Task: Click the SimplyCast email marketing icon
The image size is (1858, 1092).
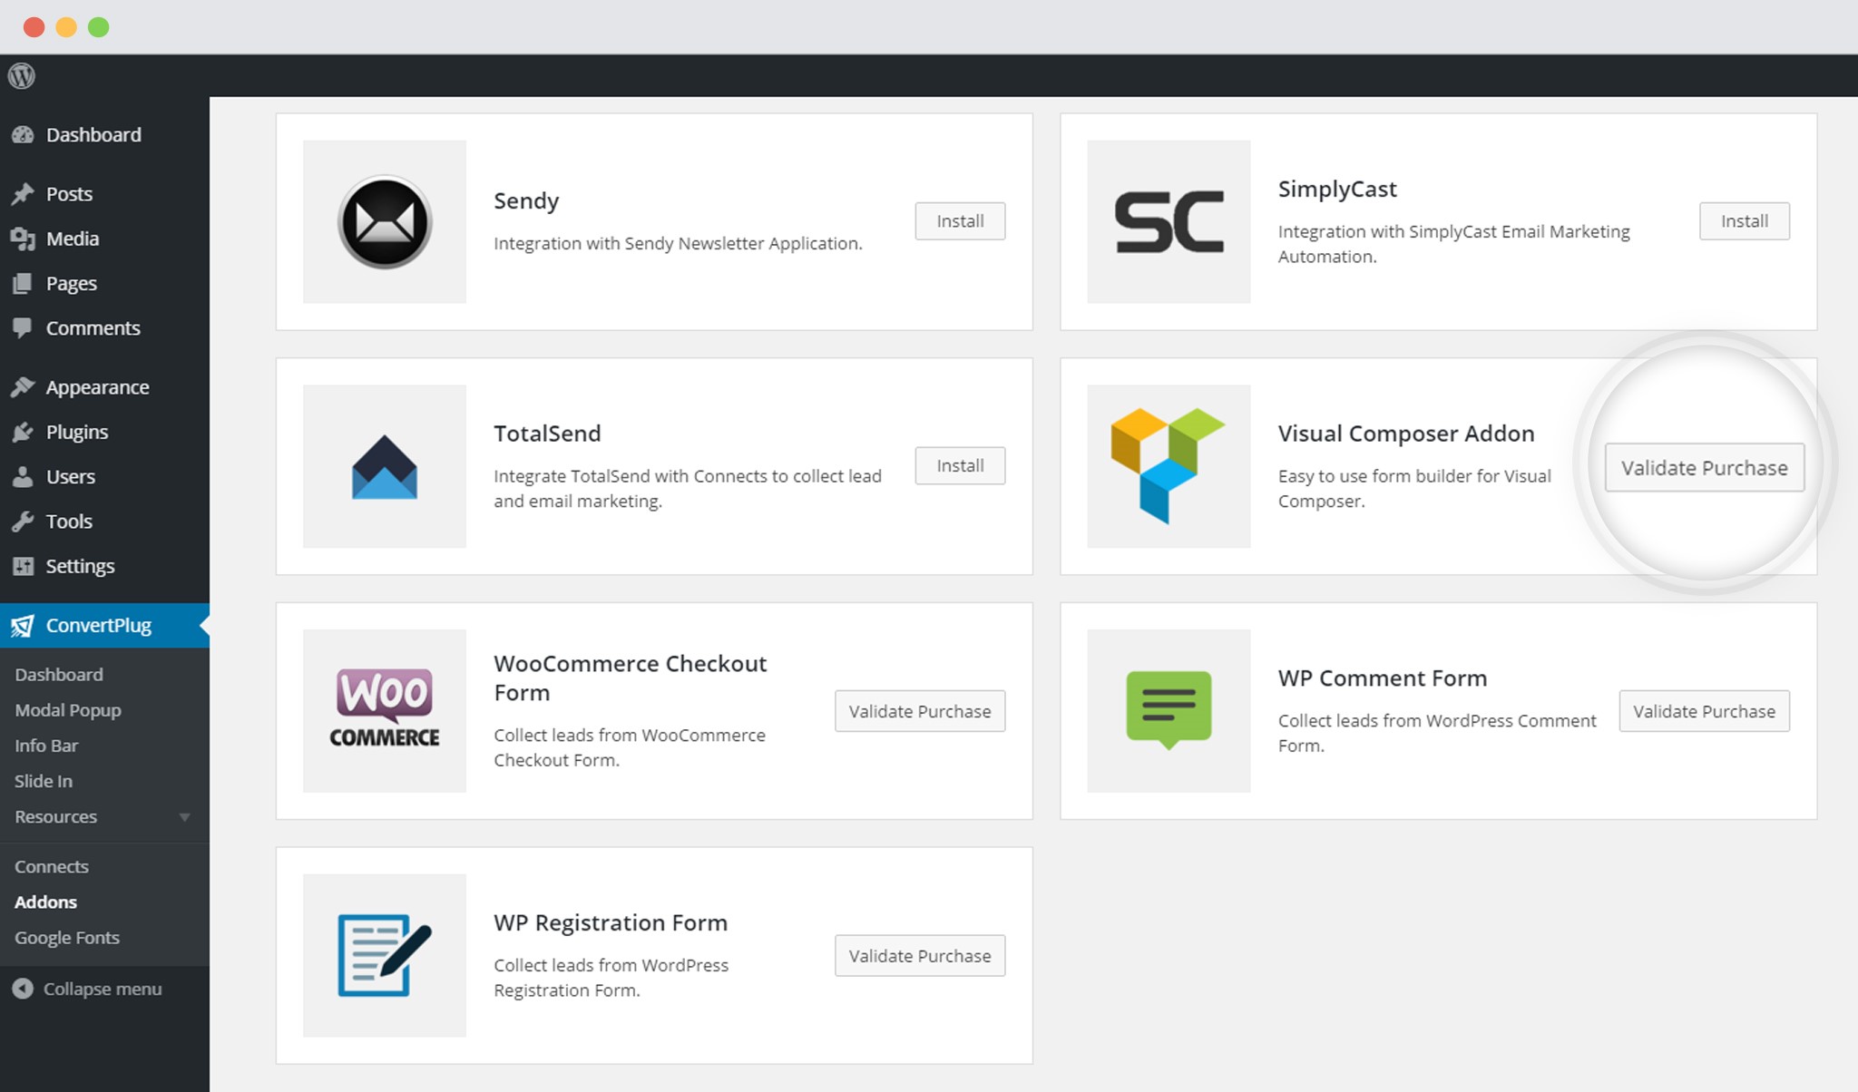Action: 1169,219
